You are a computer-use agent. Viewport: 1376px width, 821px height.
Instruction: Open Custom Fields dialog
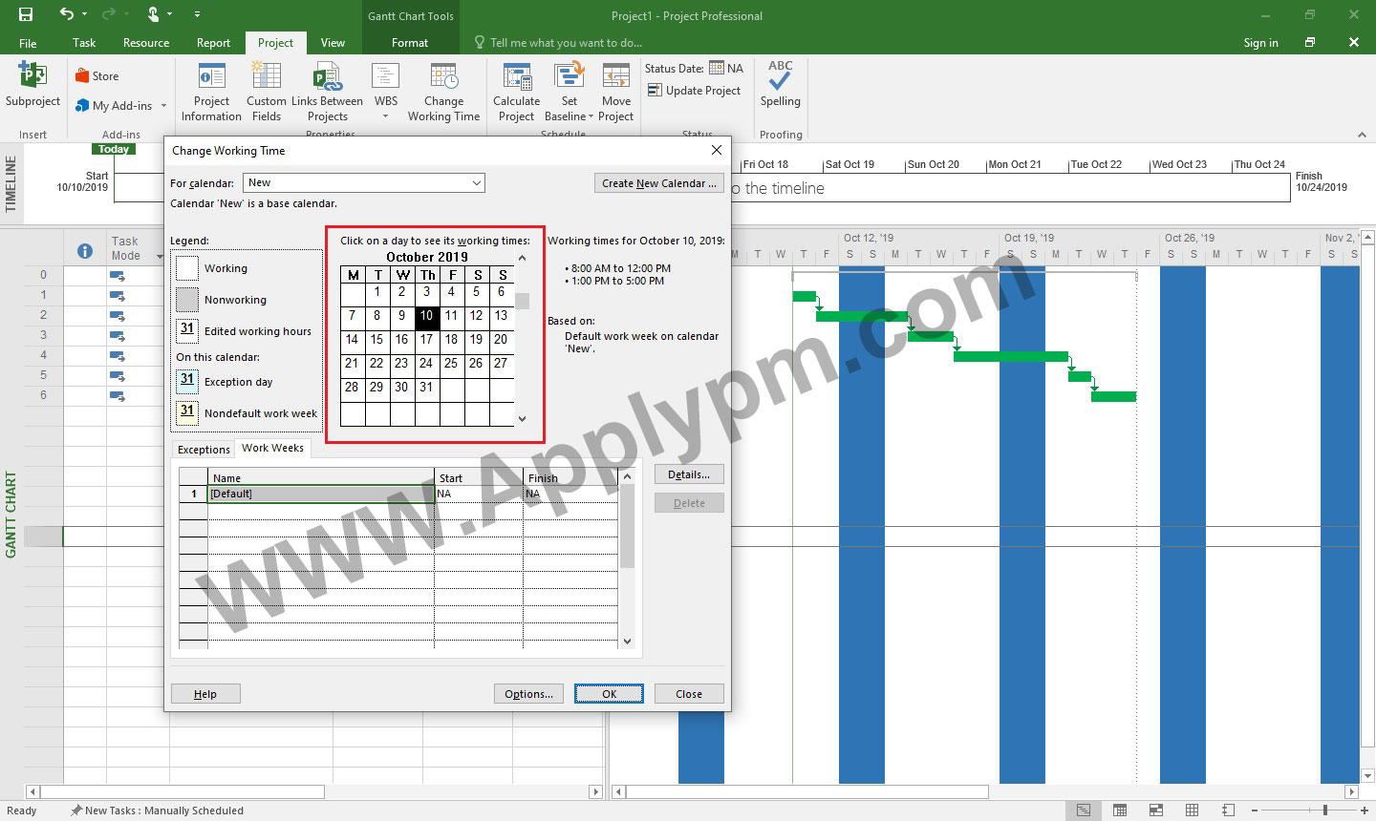pyautogui.click(x=266, y=92)
